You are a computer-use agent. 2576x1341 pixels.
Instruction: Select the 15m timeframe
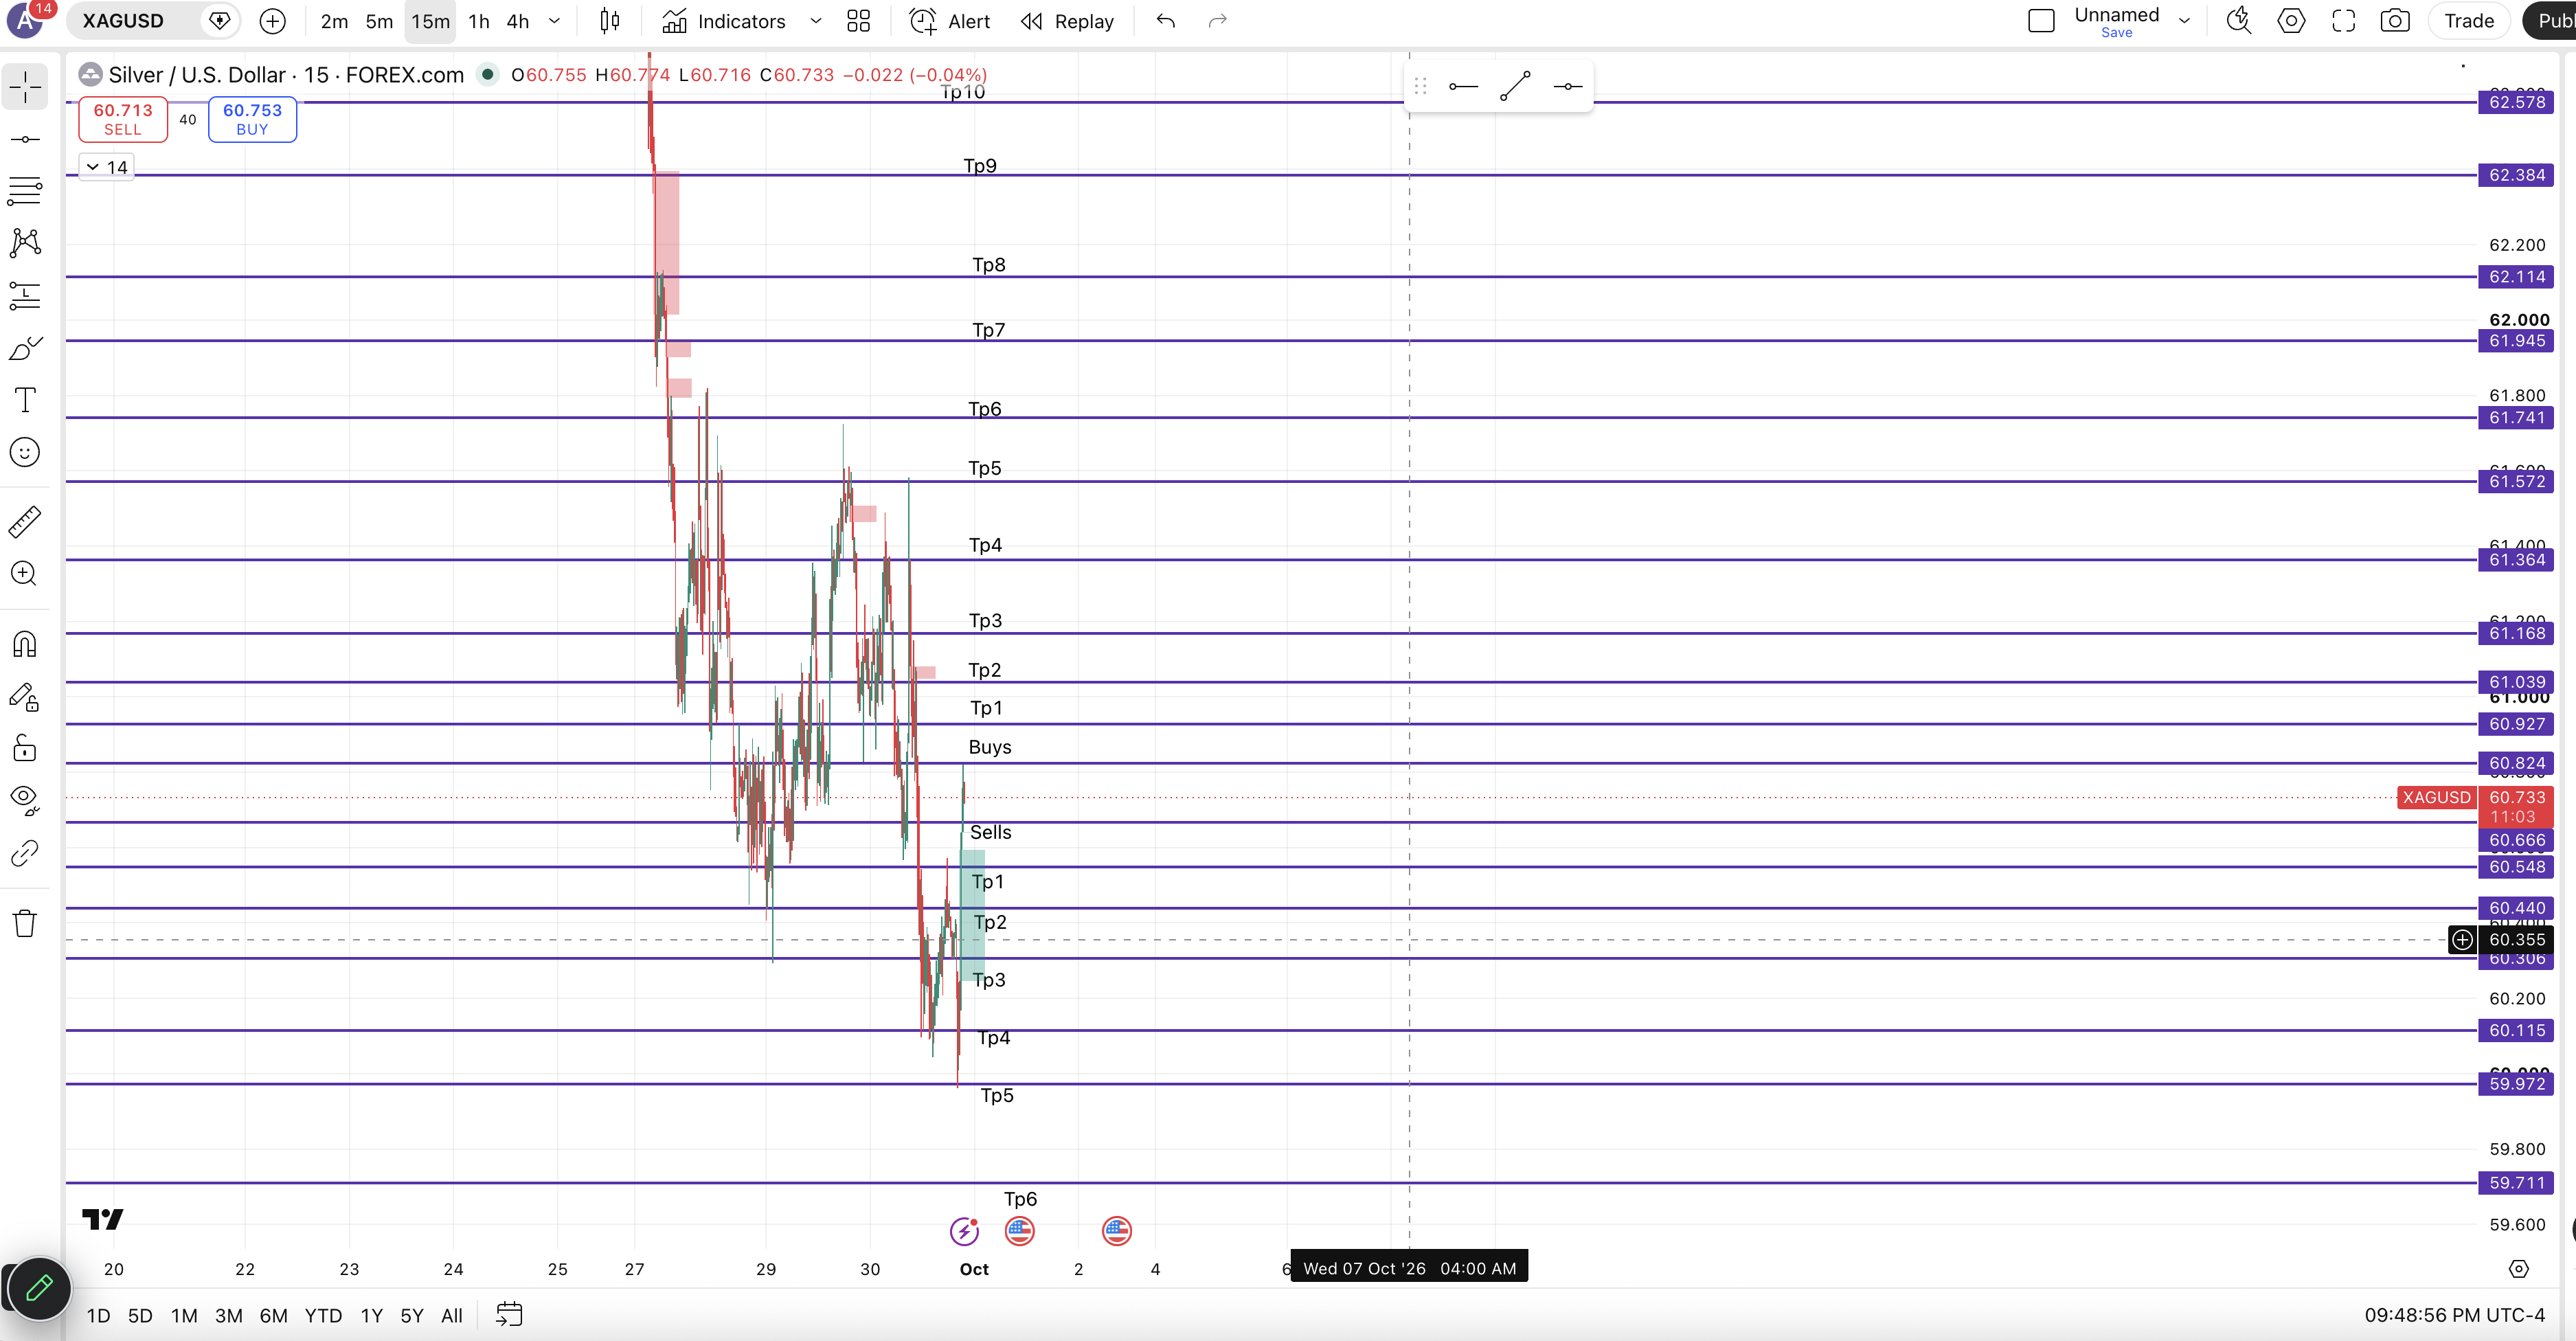[430, 21]
